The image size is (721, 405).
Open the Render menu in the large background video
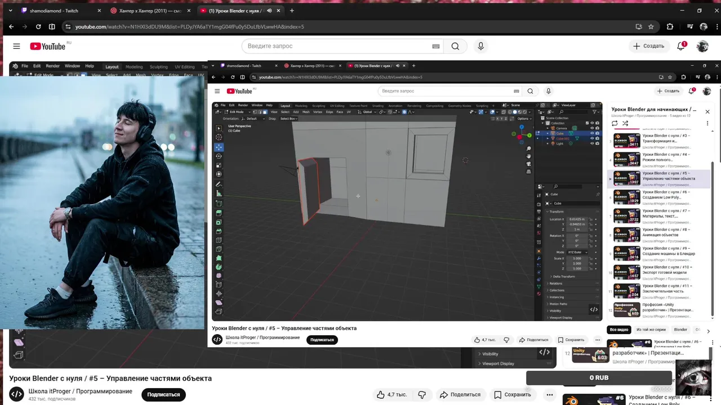click(53, 66)
